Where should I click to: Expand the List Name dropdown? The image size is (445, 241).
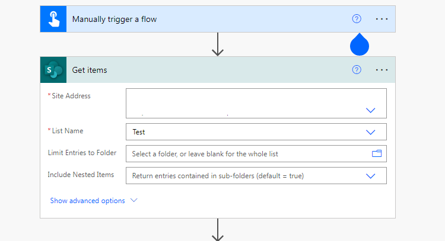pos(370,132)
